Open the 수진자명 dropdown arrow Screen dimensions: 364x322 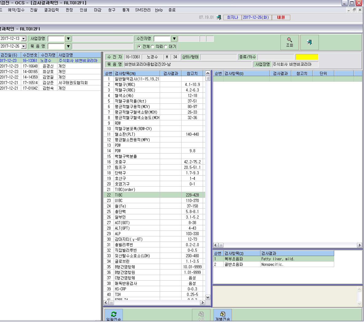pos(174,39)
